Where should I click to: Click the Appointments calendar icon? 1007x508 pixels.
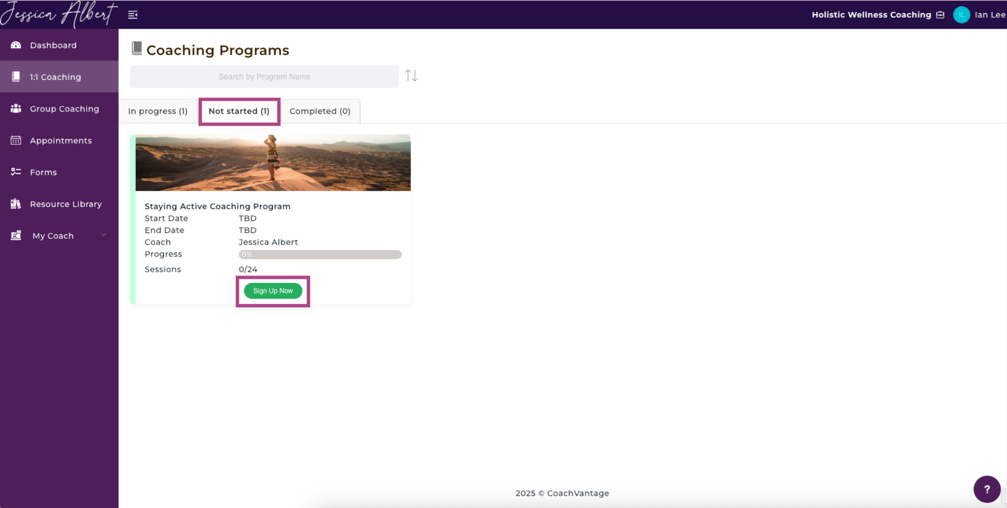point(16,141)
